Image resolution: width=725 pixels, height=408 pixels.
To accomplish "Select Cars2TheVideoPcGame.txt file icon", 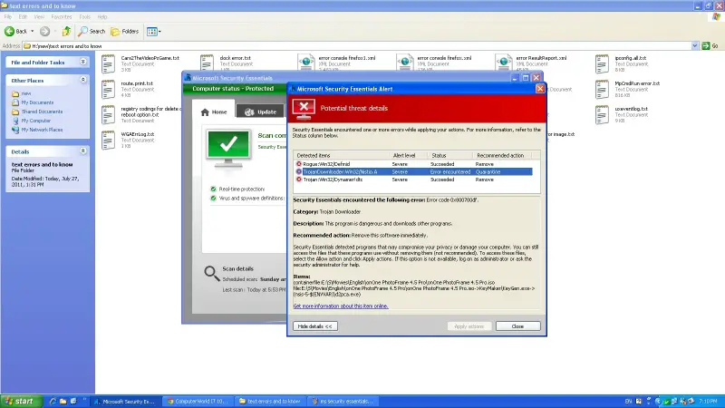I will 108,63.
